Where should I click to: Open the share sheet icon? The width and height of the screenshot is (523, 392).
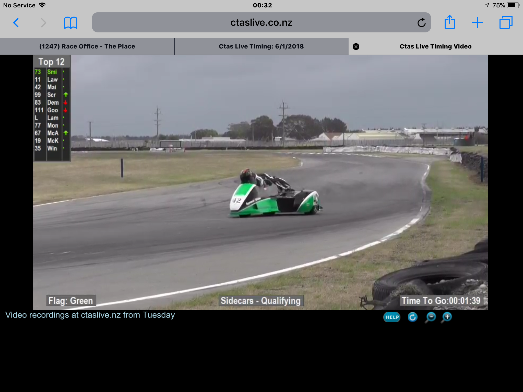click(449, 22)
